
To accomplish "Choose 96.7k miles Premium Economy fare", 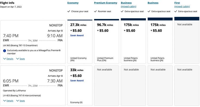I will [x=106, y=42].
